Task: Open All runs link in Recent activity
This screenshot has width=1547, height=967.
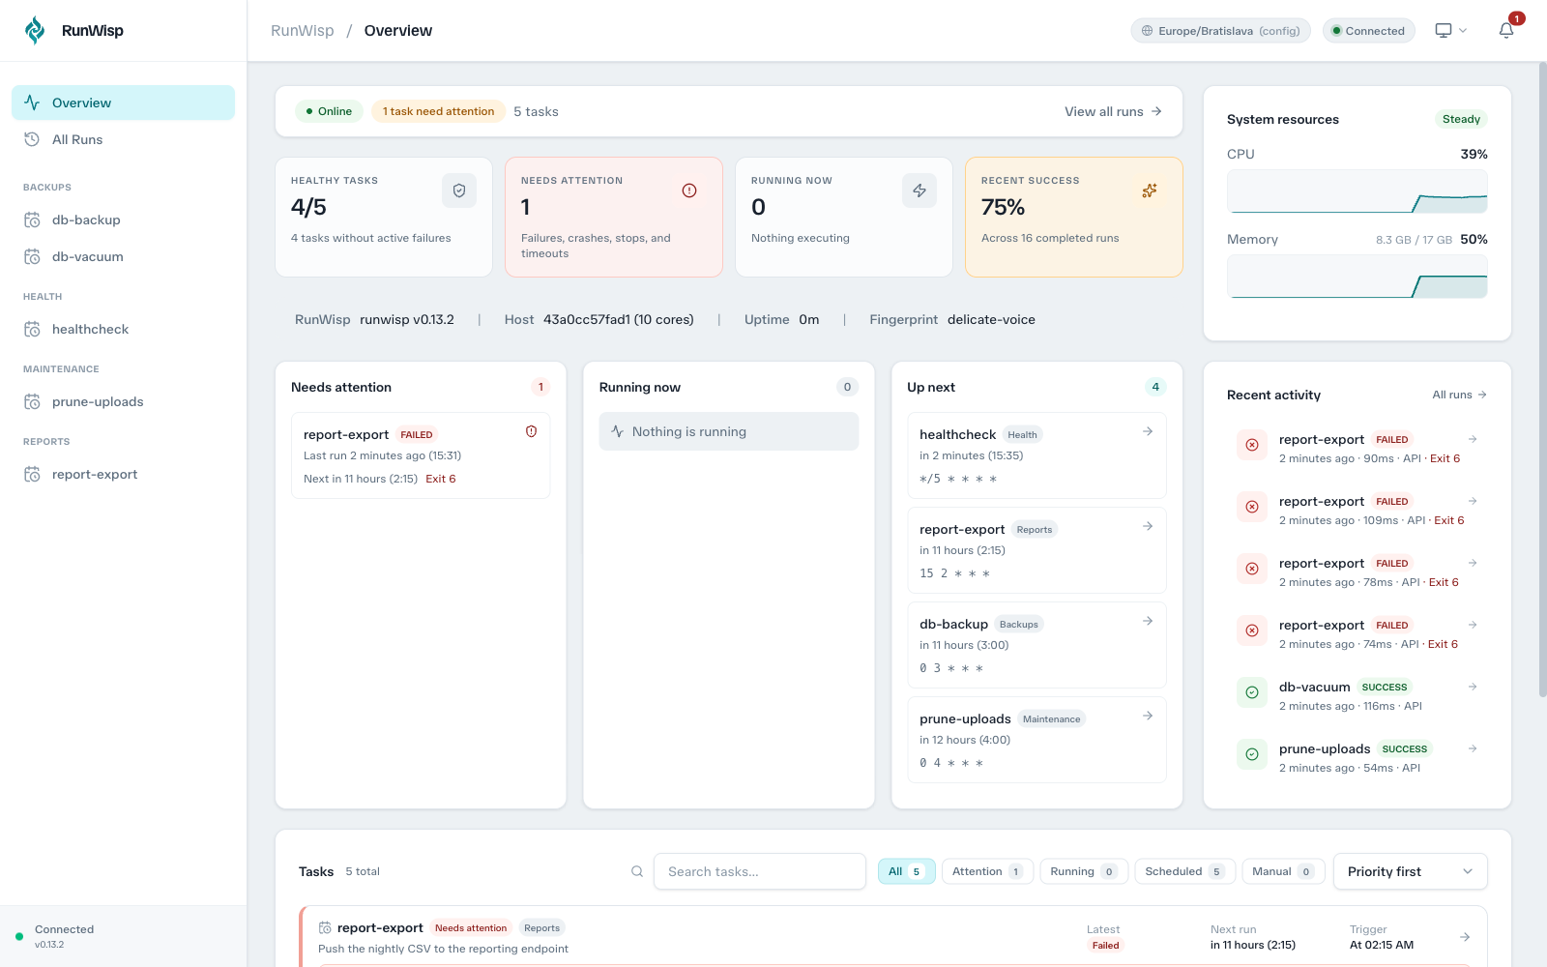Action: [x=1459, y=395]
